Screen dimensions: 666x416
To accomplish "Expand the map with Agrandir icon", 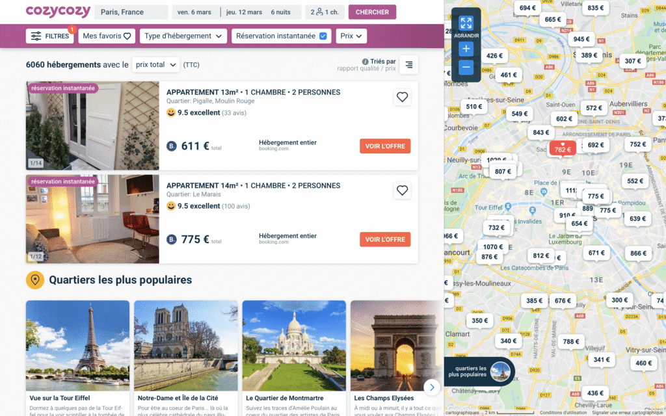I will coord(466,26).
